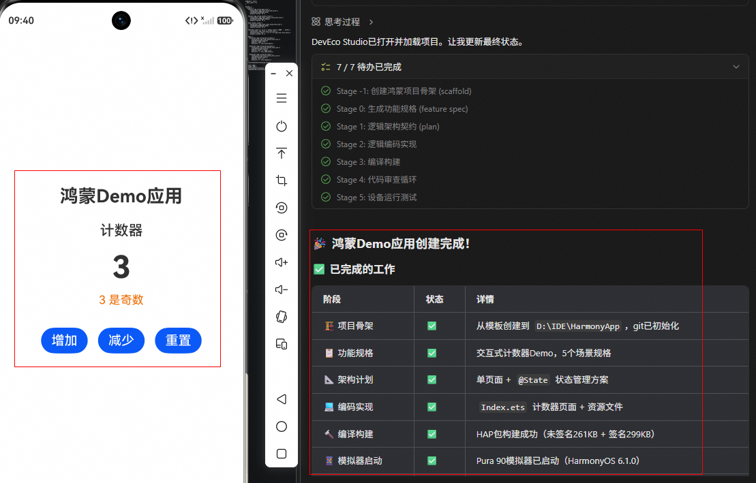Tap the battery 100 icon in phone status bar
Image resolution: width=756 pixels, height=483 pixels.
[225, 20]
